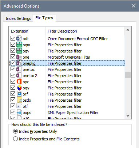Uncheck the odt extension checkbox
This screenshot has height=148, width=139.
(x=13, y=38)
